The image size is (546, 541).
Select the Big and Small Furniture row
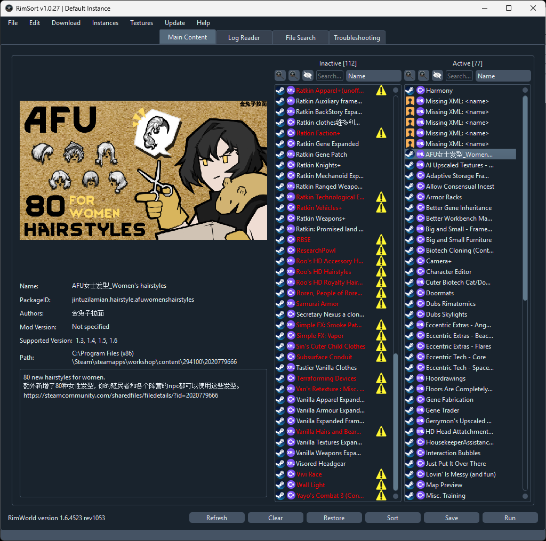click(460, 239)
